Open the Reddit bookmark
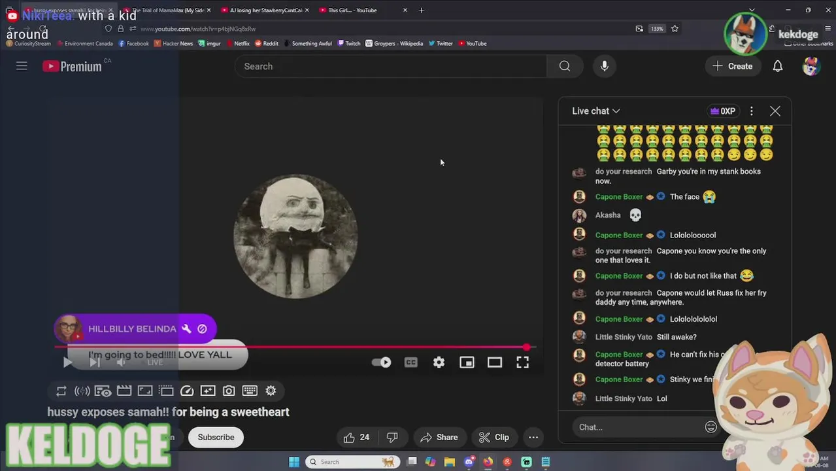The height and width of the screenshot is (471, 836). pyautogui.click(x=267, y=44)
